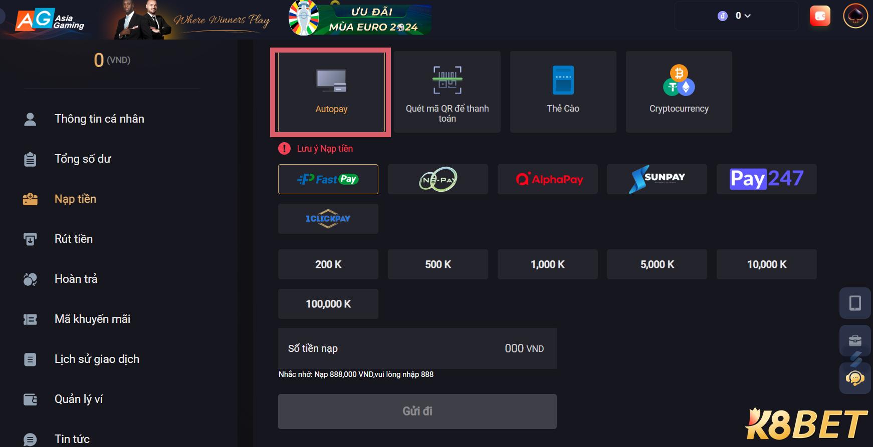Viewport: 873px width, 447px height.
Task: Click the 0 (VND) balance text
Action: coord(112,60)
